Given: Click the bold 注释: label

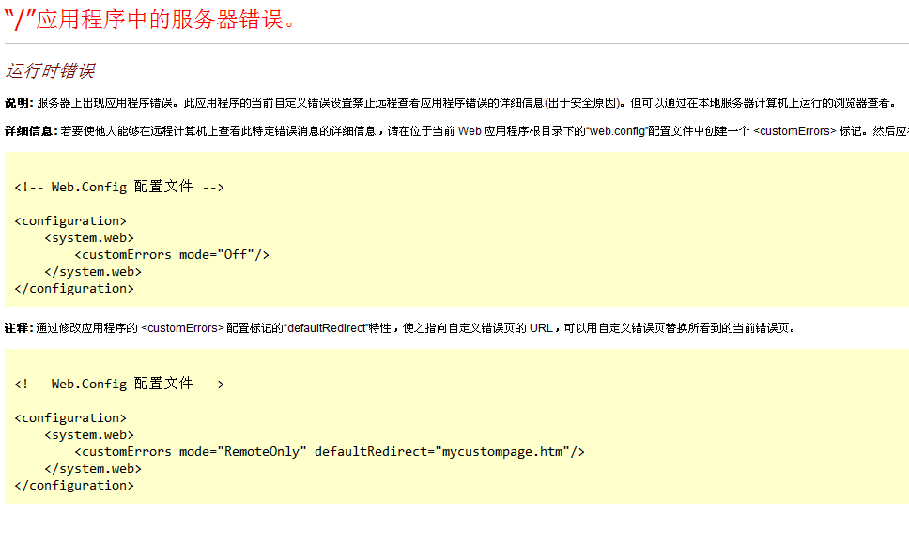Looking at the screenshot, I should [19, 328].
